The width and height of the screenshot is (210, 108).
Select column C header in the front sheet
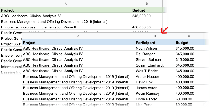[x=189, y=36]
